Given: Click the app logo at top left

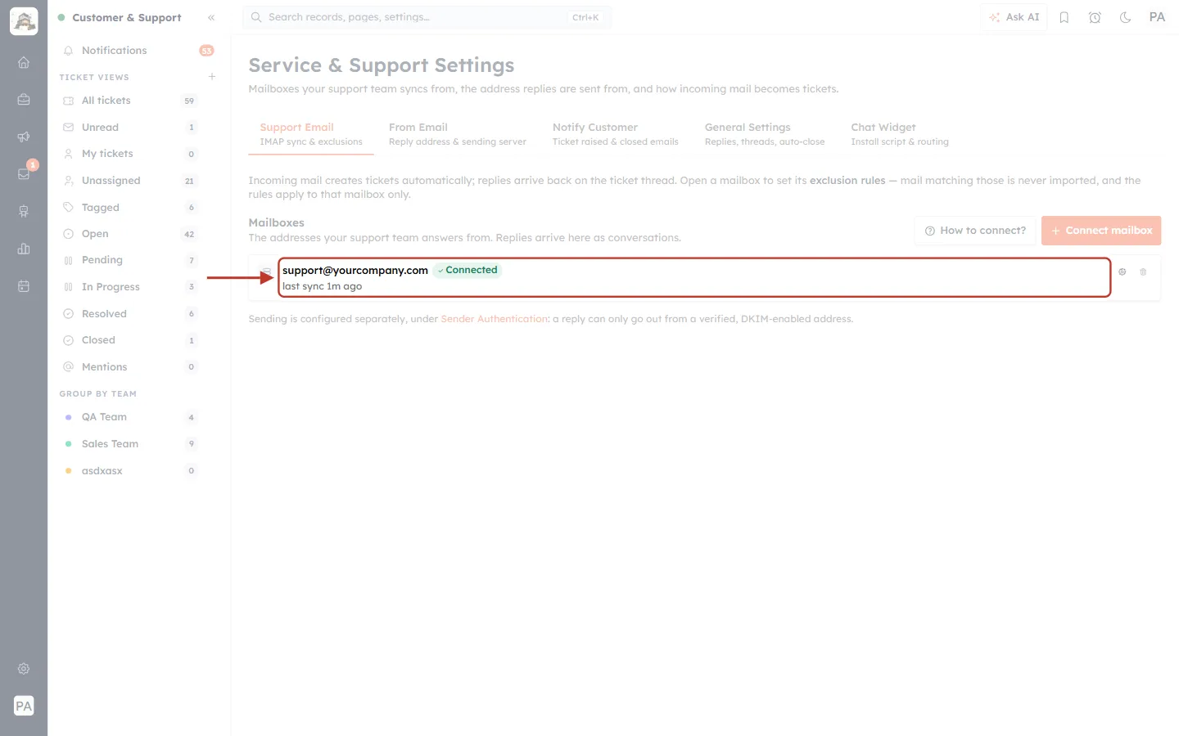Looking at the screenshot, I should point(24,21).
